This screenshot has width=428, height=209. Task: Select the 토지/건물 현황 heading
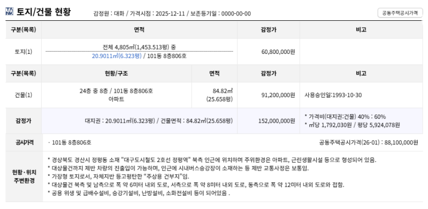tap(44, 12)
